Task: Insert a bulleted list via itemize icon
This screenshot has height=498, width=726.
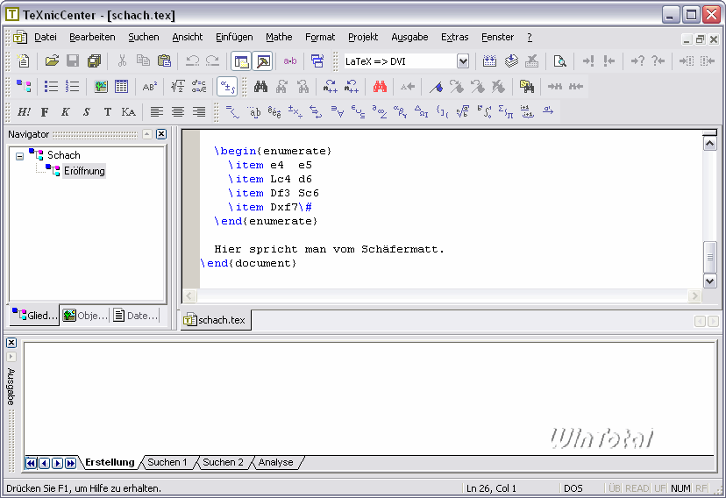Action: click(x=51, y=87)
